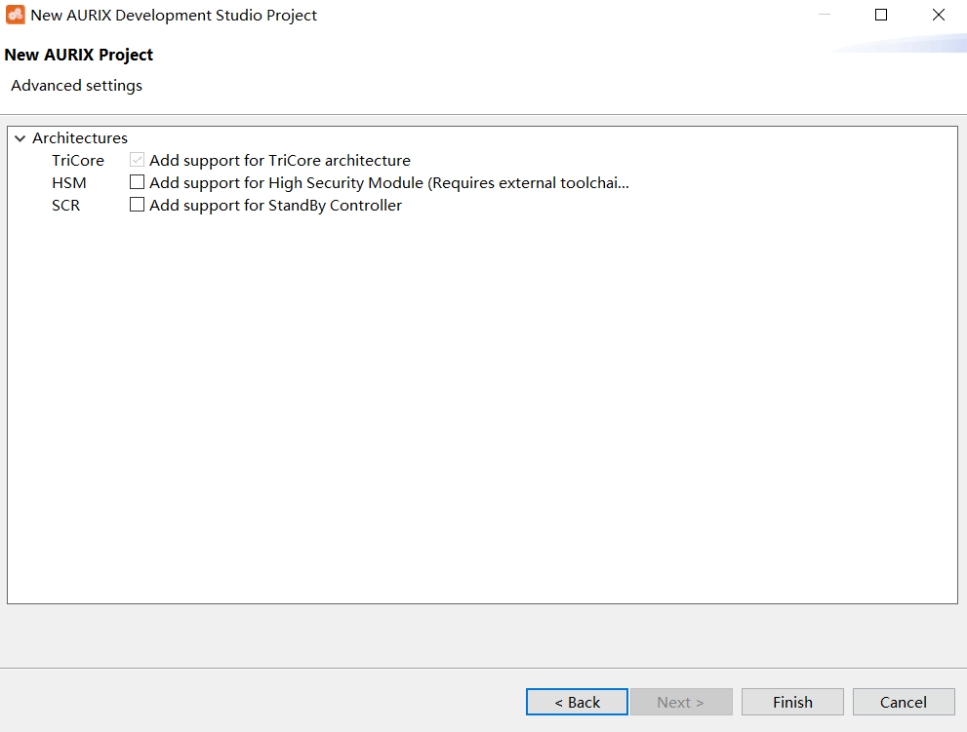Image resolution: width=967 pixels, height=732 pixels.
Task: Click the TriCore row label
Action: tap(78, 160)
